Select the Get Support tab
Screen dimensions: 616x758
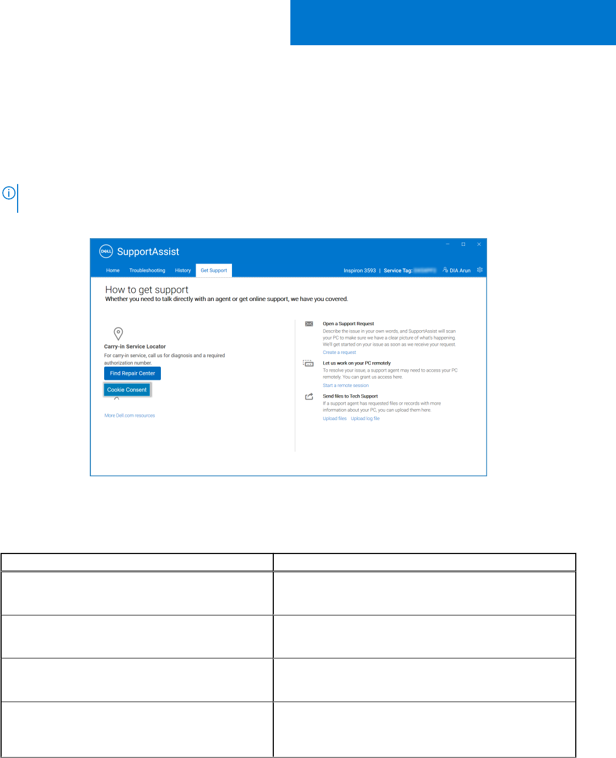(x=214, y=271)
